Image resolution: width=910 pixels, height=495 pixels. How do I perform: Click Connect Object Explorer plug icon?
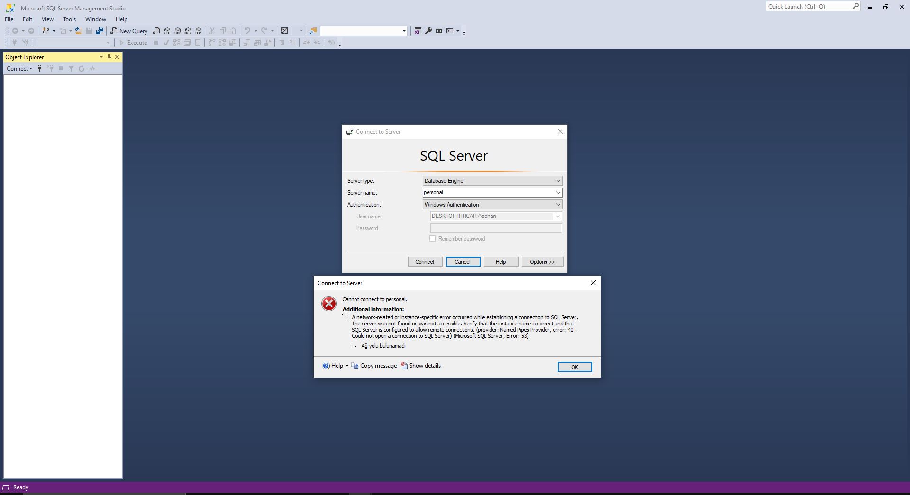click(x=40, y=69)
